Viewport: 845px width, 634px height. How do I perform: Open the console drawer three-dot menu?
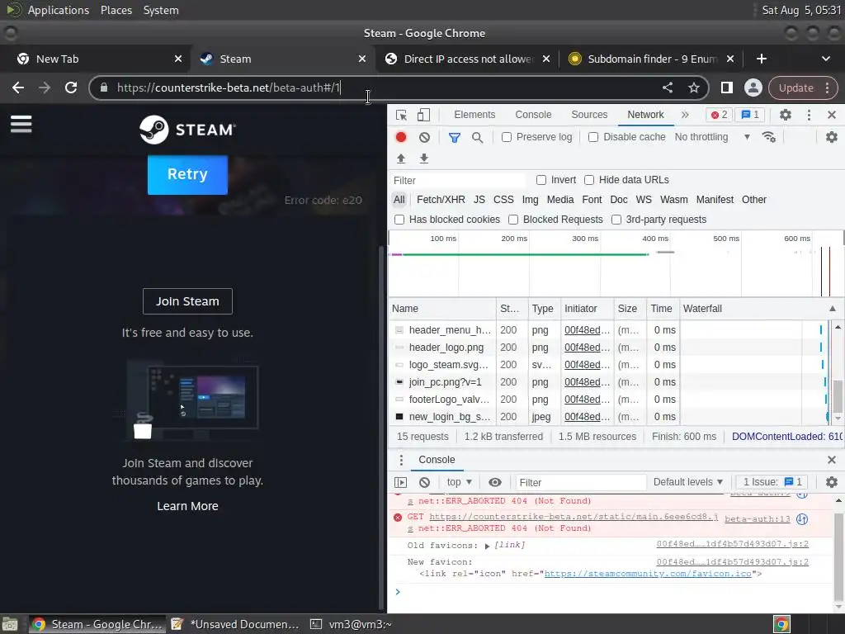tap(401, 460)
